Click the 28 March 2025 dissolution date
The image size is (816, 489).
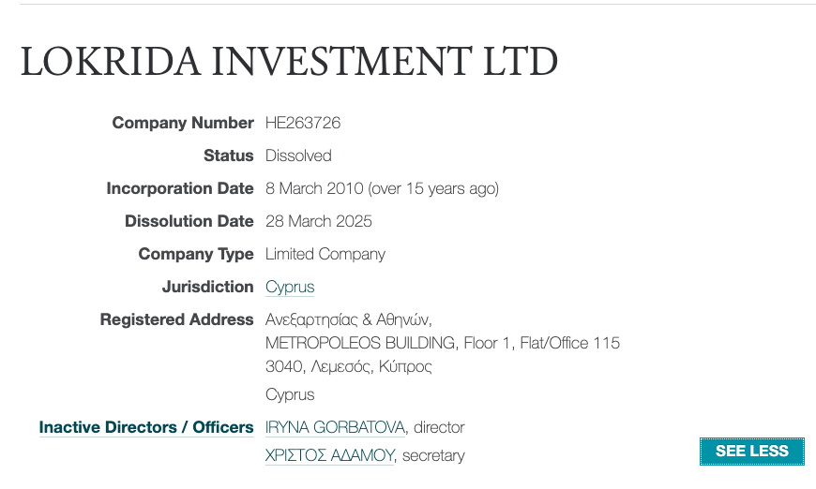click(319, 221)
